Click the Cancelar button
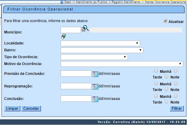Image resolution: width=187 pixels, height=125 pixels. 31,109
